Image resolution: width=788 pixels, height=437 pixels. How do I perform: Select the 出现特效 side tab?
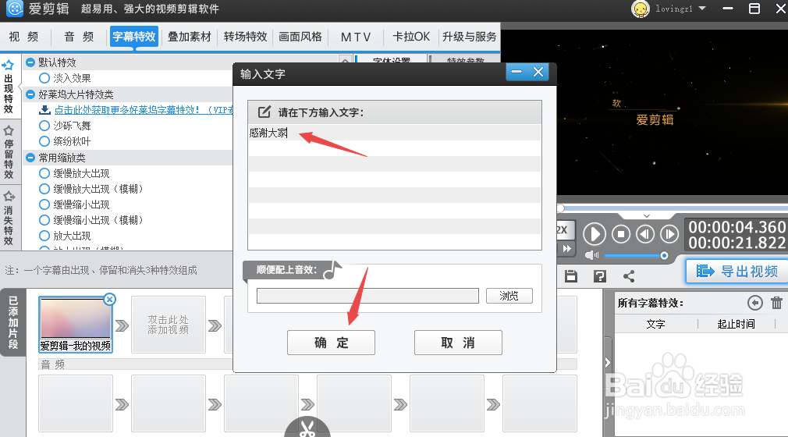(9, 87)
